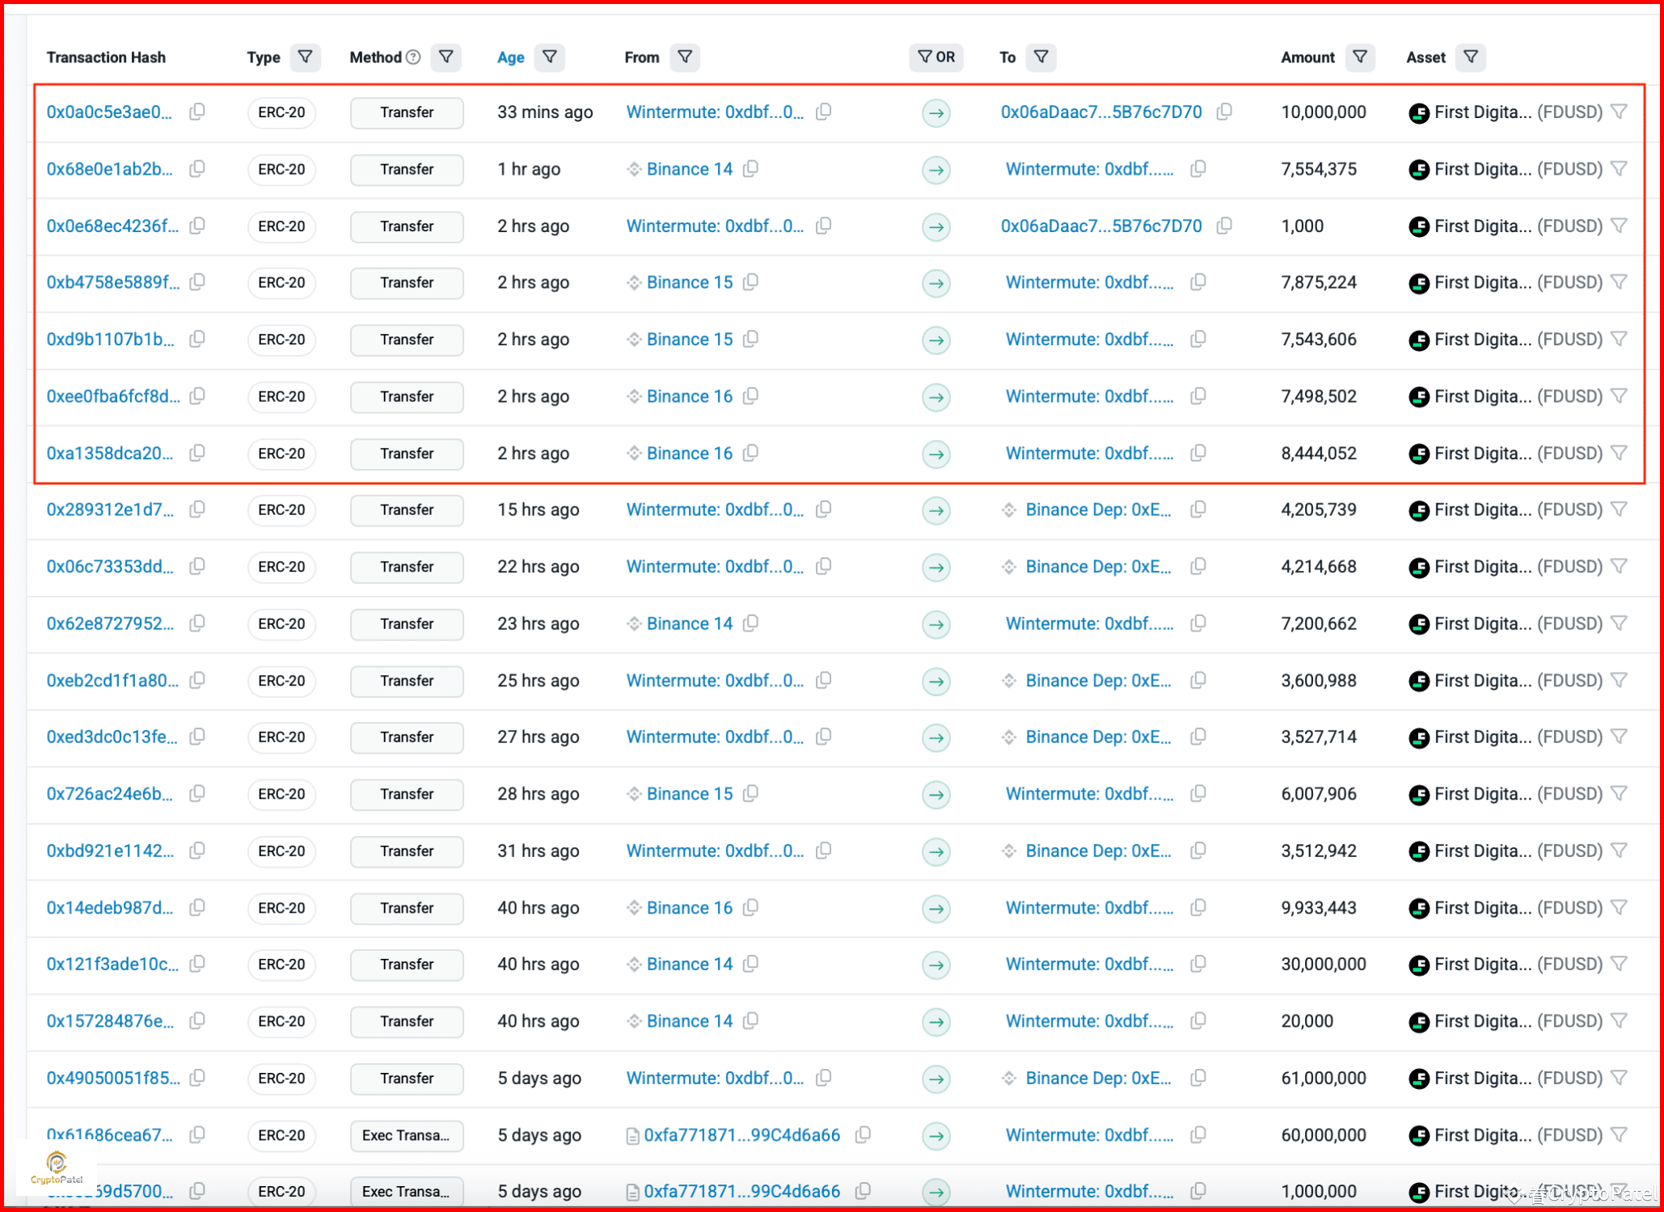Open Method column help tooltip icon
1664x1212 pixels.
pos(413,57)
